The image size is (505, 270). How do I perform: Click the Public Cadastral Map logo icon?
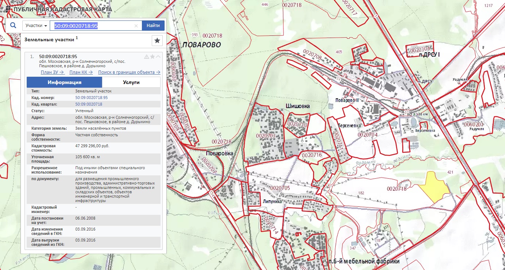tap(8, 9)
